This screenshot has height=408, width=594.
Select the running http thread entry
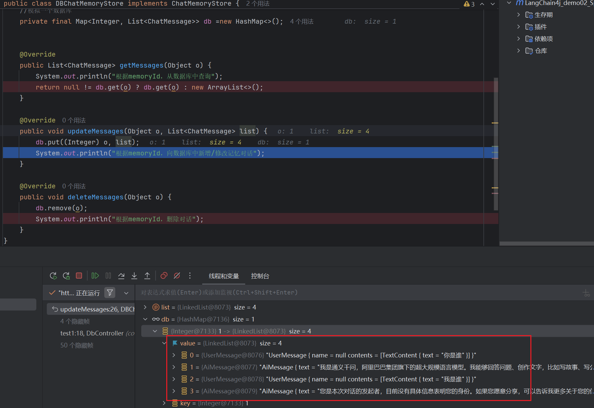click(x=75, y=293)
